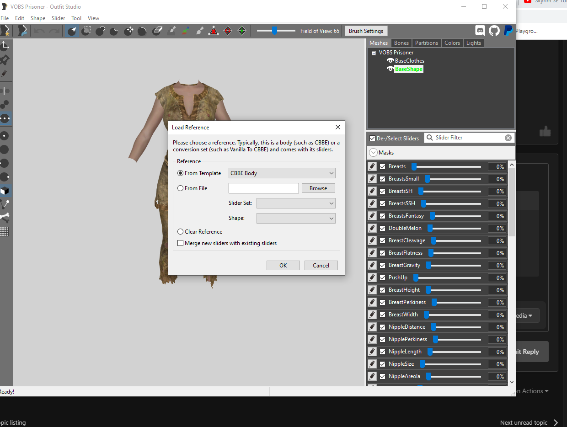Screen dimensions: 567x427
Task: Select the Deflate brush tool
Action: [x=114, y=31]
